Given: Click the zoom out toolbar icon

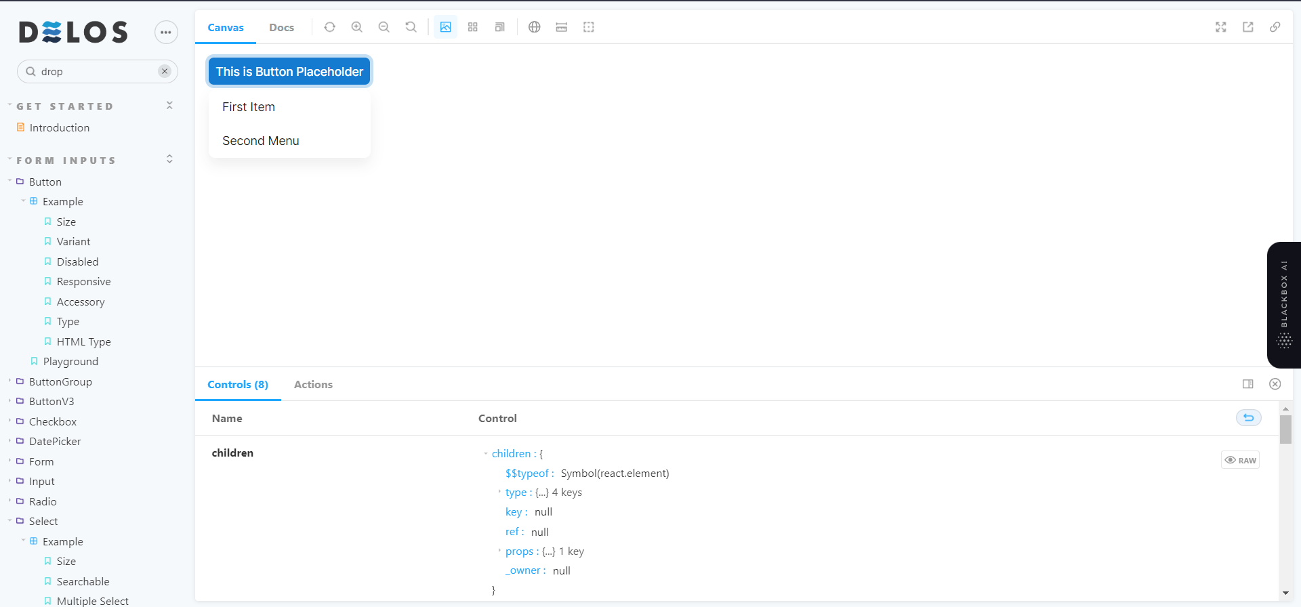Looking at the screenshot, I should coord(384,27).
